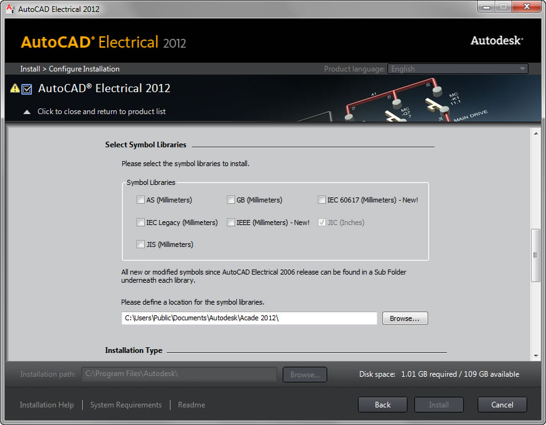Click the Installation path field
Screen dimensions: 546x425
pyautogui.click(x=179, y=374)
